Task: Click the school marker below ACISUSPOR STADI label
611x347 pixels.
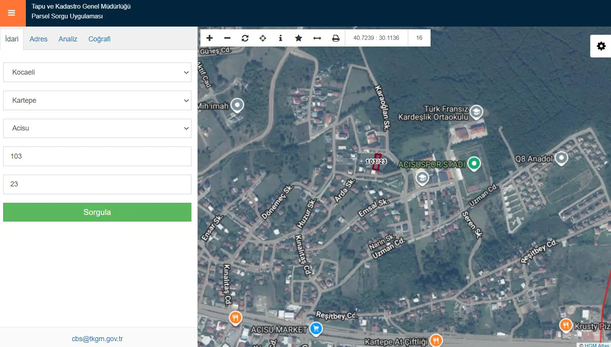Action: click(x=422, y=178)
